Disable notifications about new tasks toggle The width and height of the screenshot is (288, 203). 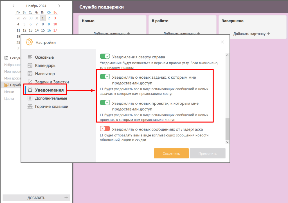pos(105,77)
